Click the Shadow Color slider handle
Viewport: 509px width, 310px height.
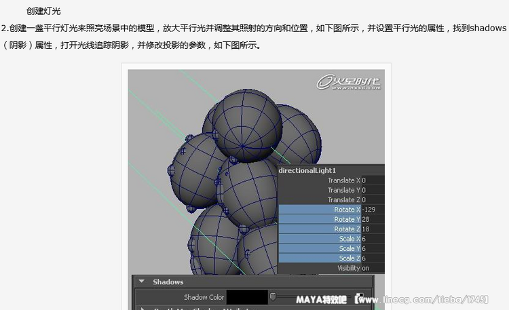[273, 297]
